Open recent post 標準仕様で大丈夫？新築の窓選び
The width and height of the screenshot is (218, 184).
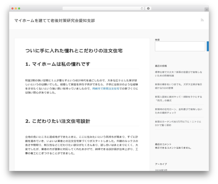coord(178,74)
